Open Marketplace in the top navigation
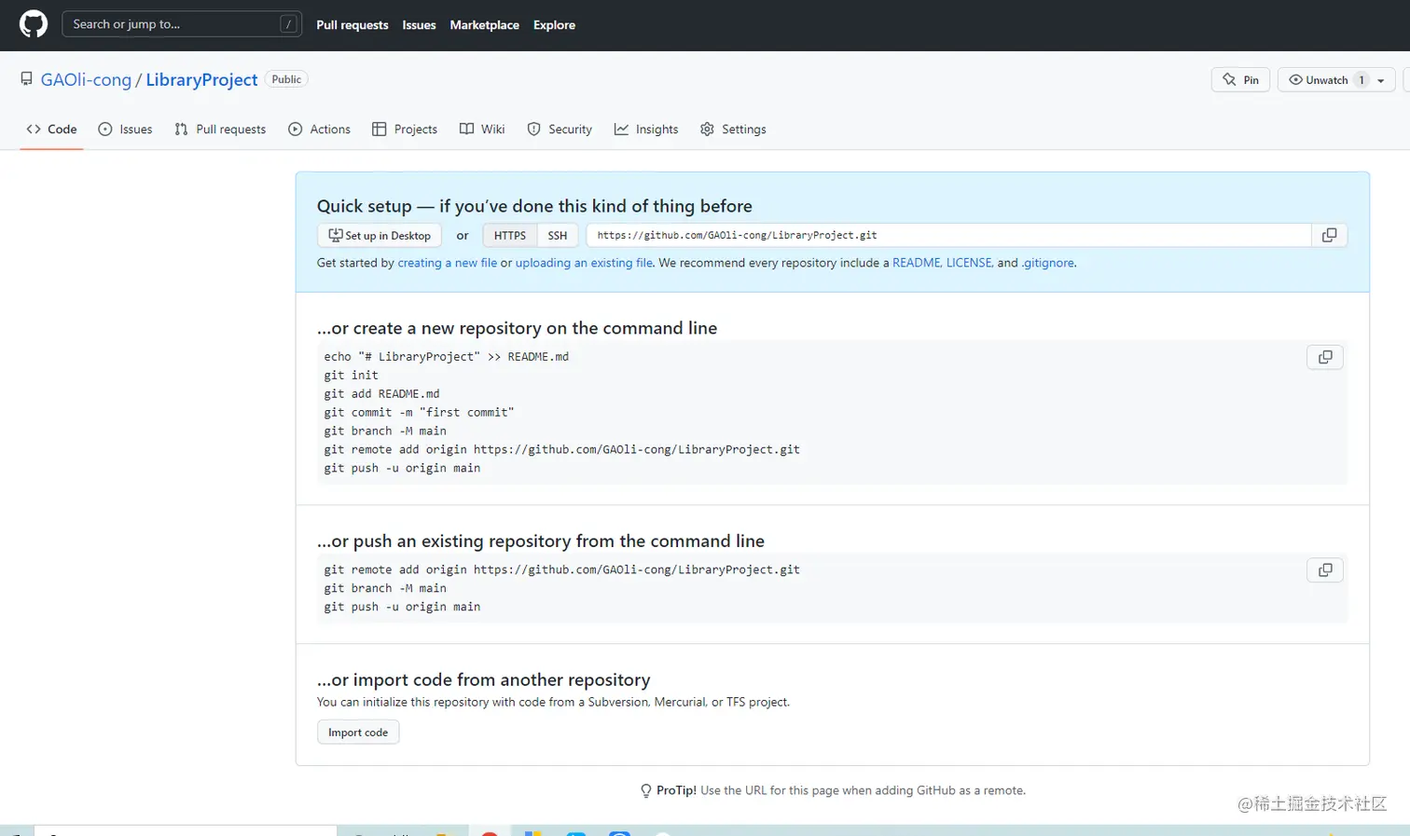The height and width of the screenshot is (836, 1410). coord(484,25)
